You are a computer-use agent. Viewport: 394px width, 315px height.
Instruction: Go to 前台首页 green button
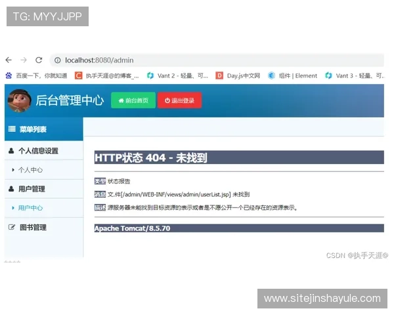click(x=133, y=100)
